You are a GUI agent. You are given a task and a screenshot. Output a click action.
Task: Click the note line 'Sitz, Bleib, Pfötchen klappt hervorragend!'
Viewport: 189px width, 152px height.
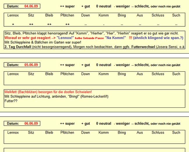[36, 33]
